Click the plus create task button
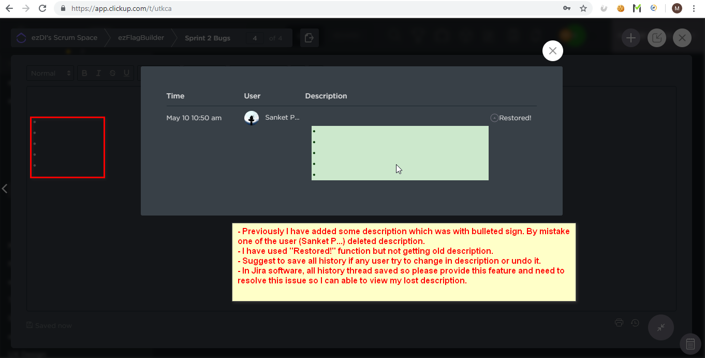Image resolution: width=705 pixels, height=358 pixels. [630, 38]
